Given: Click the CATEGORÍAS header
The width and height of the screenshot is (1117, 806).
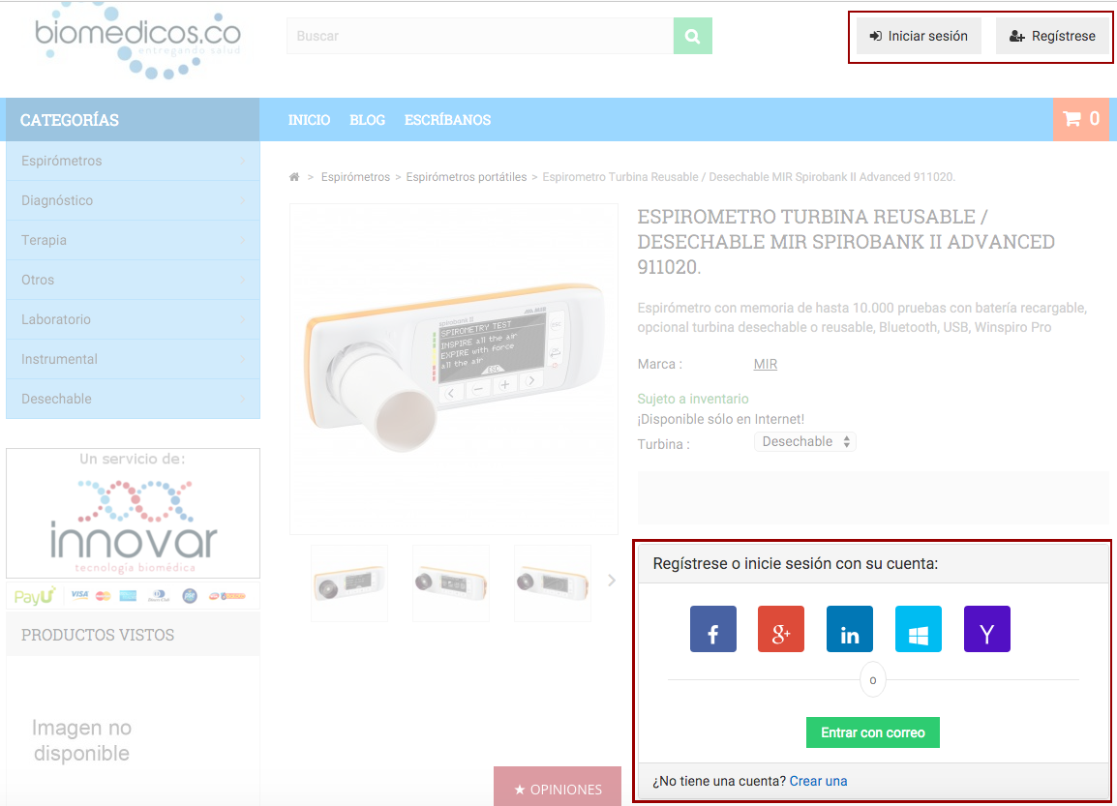Looking at the screenshot, I should [134, 120].
